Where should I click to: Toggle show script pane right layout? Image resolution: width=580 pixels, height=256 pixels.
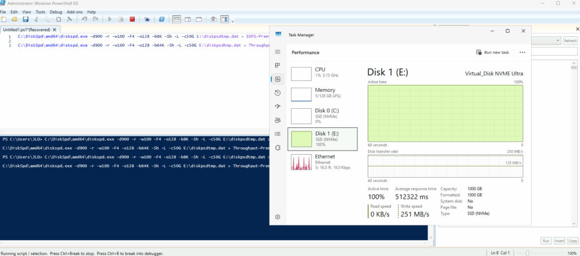[187, 19]
